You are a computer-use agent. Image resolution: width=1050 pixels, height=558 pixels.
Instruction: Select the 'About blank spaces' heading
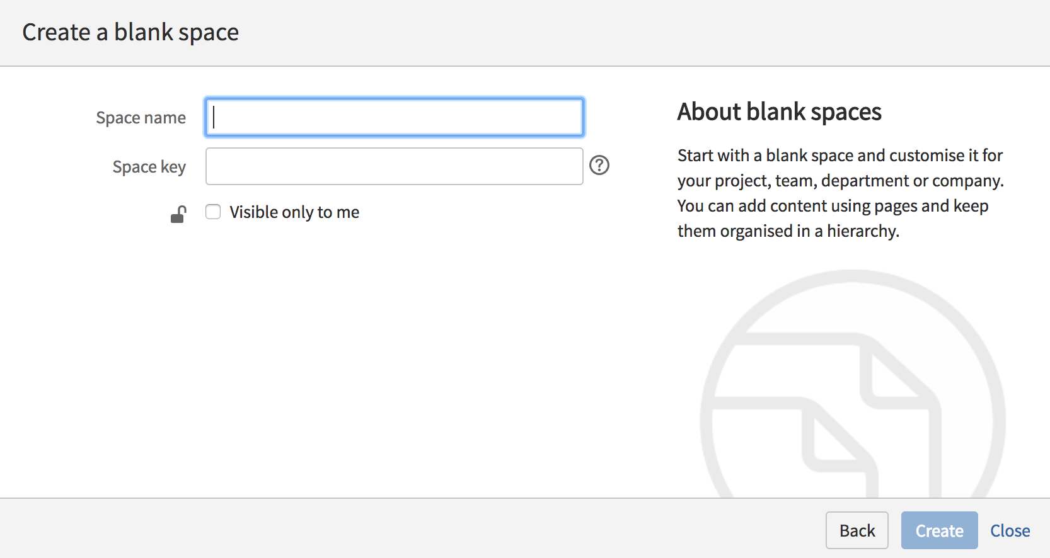(779, 112)
